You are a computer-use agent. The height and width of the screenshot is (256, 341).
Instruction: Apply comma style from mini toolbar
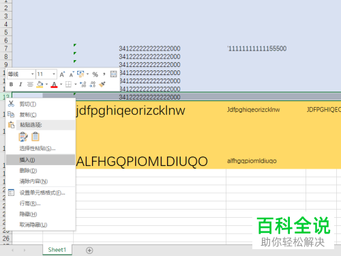point(104,74)
